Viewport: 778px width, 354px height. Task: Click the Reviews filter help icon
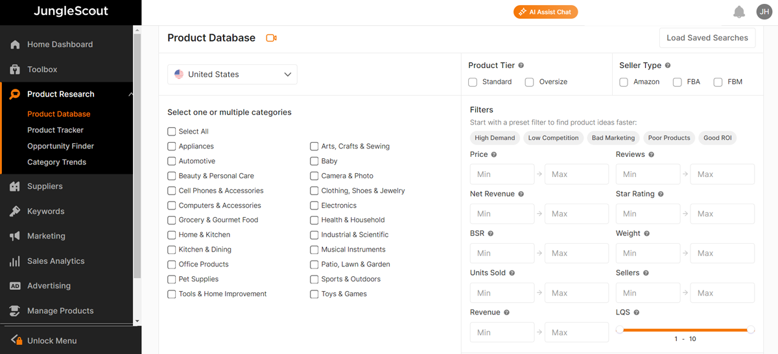coord(652,155)
